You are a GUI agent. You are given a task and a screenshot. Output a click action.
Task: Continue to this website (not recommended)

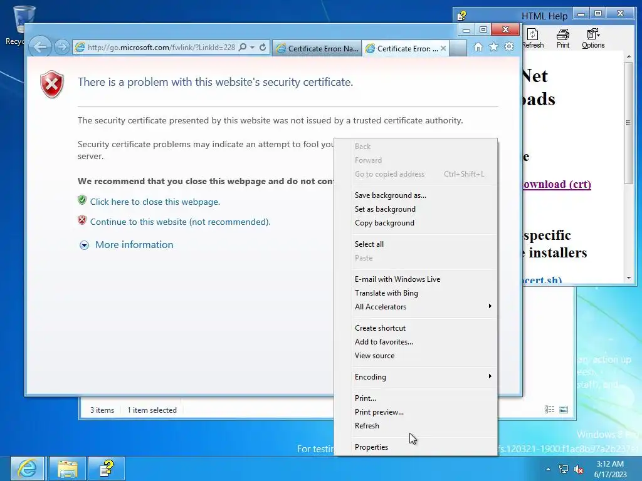(180, 222)
